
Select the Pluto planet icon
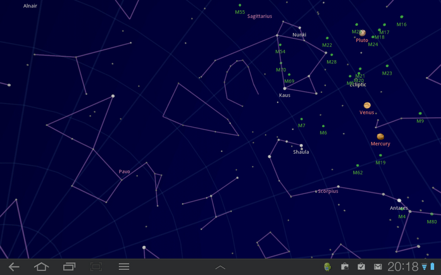coord(362,33)
